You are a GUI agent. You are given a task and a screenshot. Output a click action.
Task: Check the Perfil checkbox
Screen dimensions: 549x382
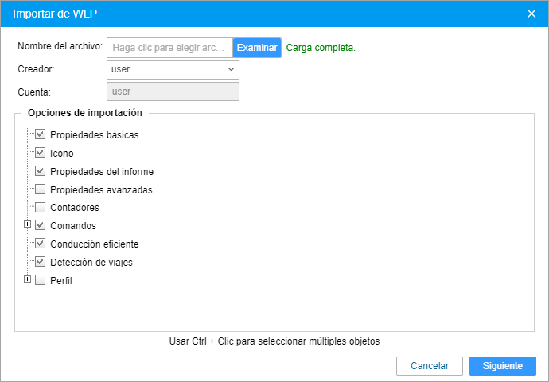41,280
